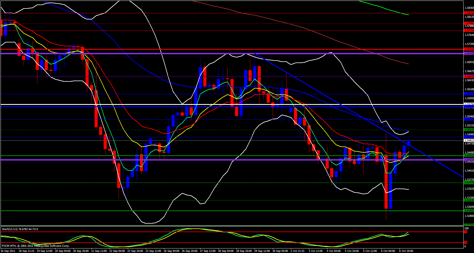
Task: Click the purple 1.54310 price level label
Action: pyautogui.click(x=469, y=160)
